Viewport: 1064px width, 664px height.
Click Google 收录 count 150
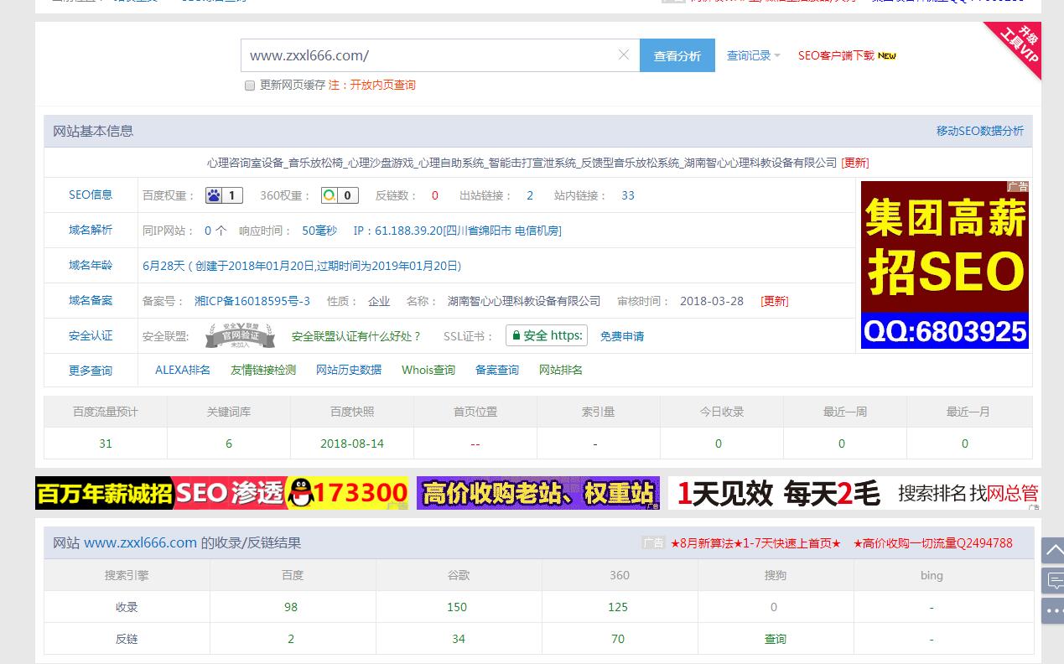click(457, 607)
